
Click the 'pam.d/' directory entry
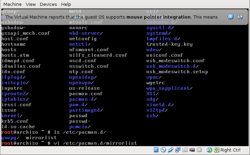(78, 105)
